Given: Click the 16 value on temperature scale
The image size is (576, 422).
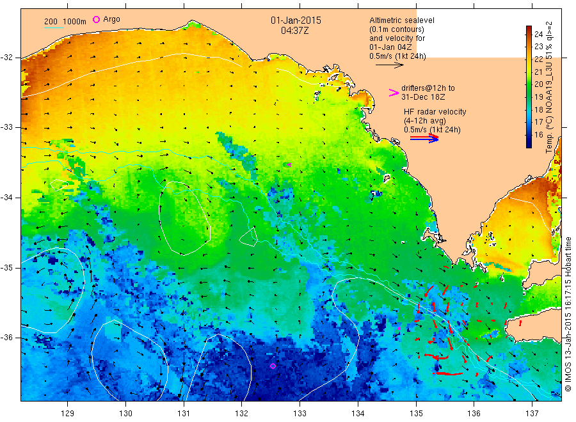Looking at the screenshot, I should tap(538, 135).
